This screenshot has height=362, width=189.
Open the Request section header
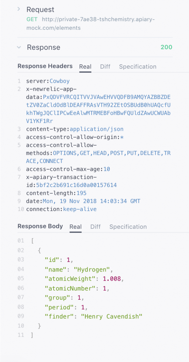[40, 10]
